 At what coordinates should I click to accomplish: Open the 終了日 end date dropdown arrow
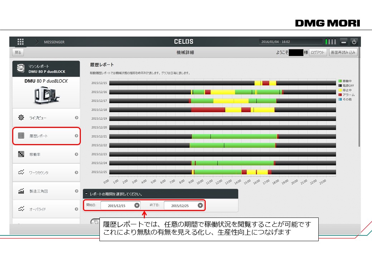click(200, 205)
